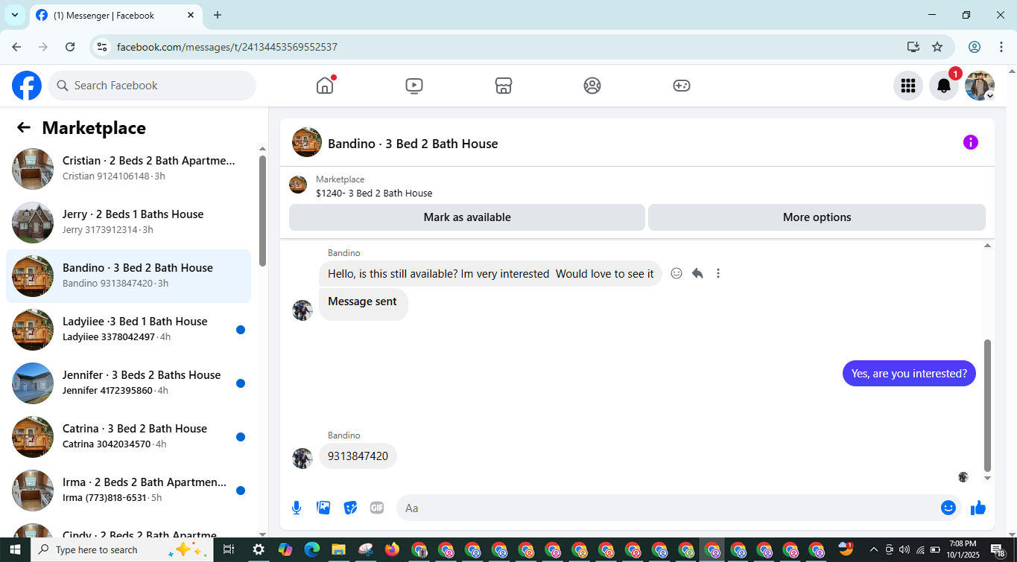Image resolution: width=1017 pixels, height=562 pixels.
Task: Open a new browser tab
Action: point(218,15)
